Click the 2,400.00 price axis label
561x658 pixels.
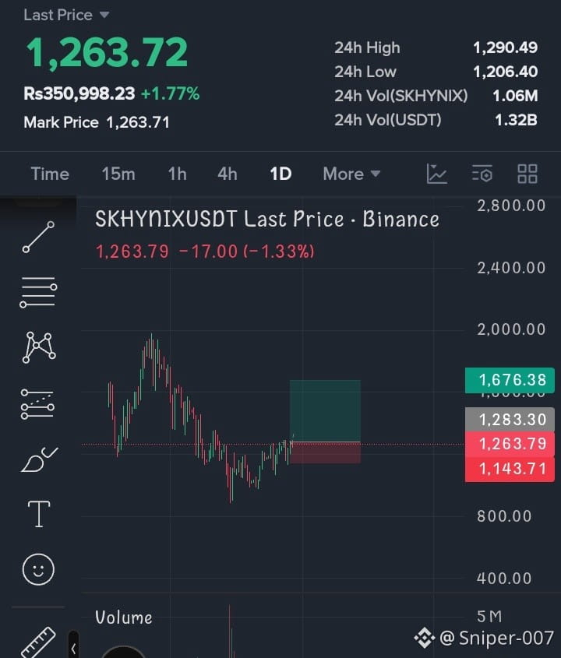pyautogui.click(x=511, y=268)
